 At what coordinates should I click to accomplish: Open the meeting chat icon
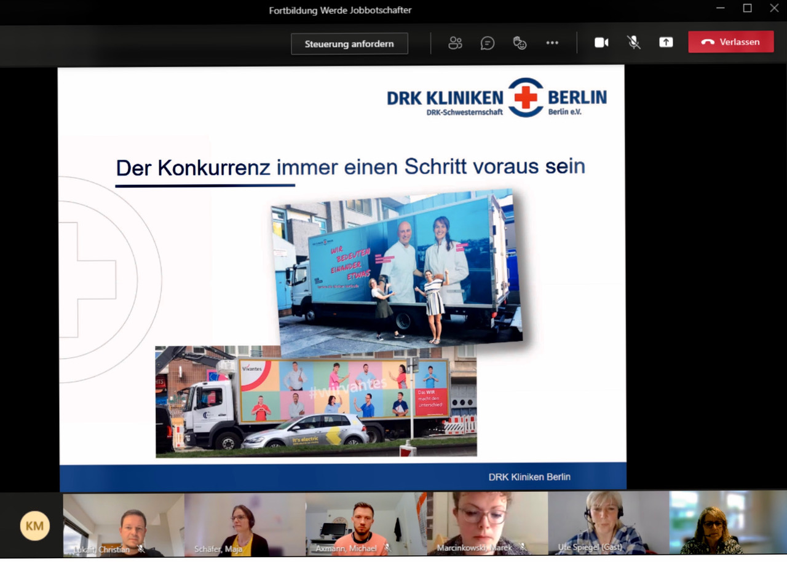488,43
